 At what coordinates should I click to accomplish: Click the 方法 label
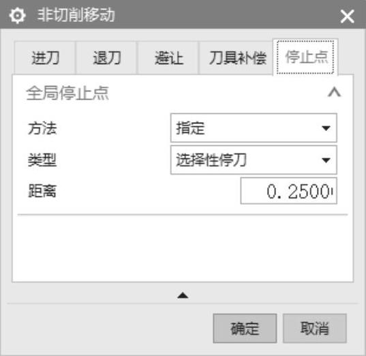coord(42,128)
